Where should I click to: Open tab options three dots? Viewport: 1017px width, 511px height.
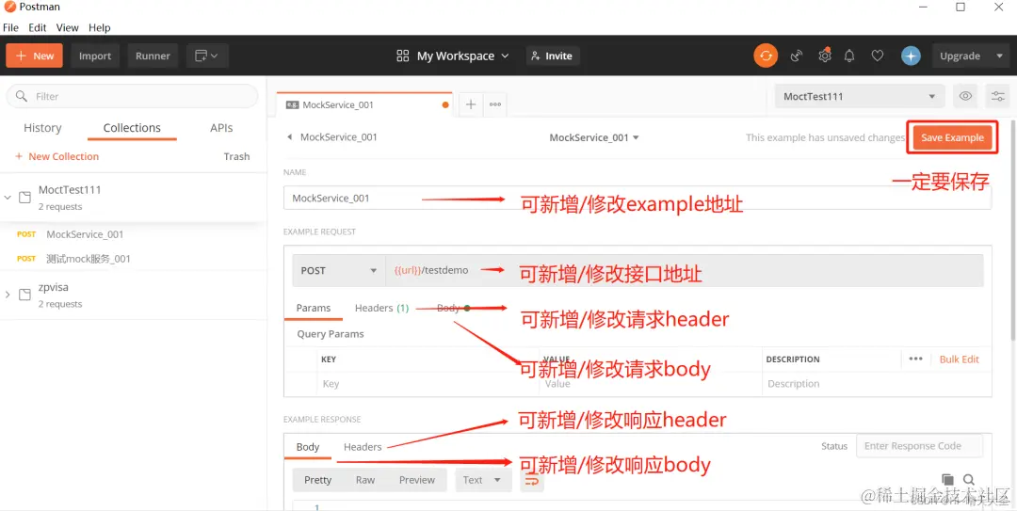click(x=495, y=104)
